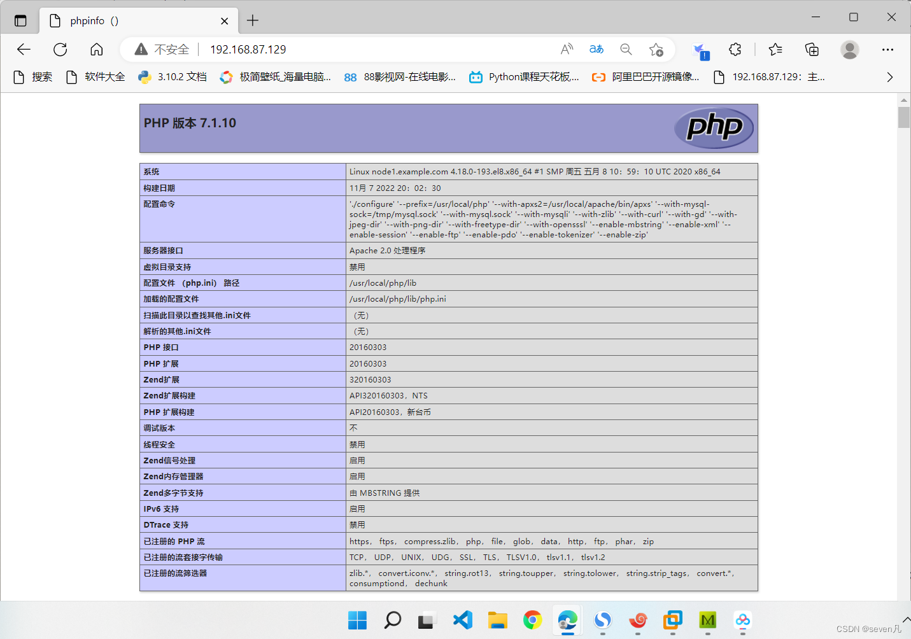
Task: Click the 'Apache 2.0 处理程序' value
Action: 387,251
